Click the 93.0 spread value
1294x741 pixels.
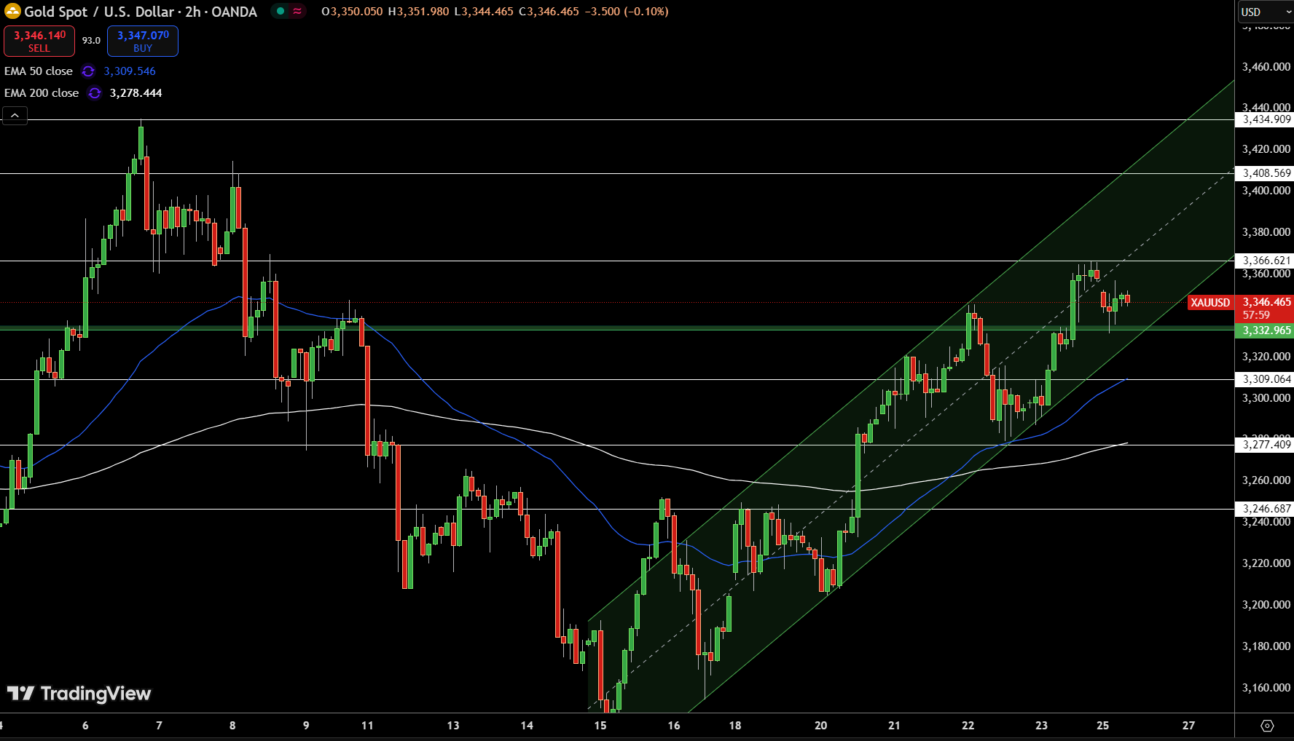coord(91,41)
